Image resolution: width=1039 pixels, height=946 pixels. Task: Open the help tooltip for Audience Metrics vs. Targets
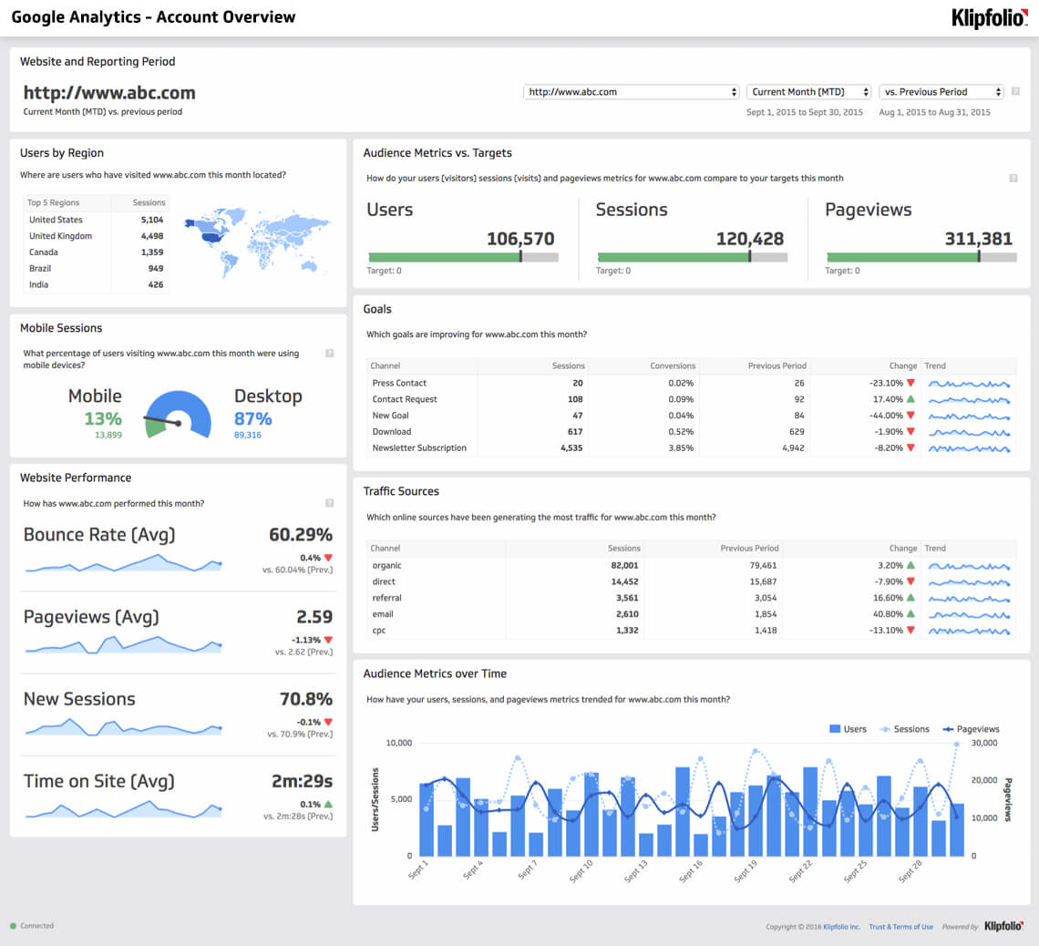click(1013, 180)
